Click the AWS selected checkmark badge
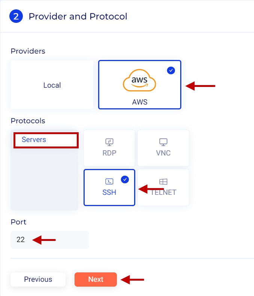Viewport: 254px width, 296px height. [x=171, y=70]
